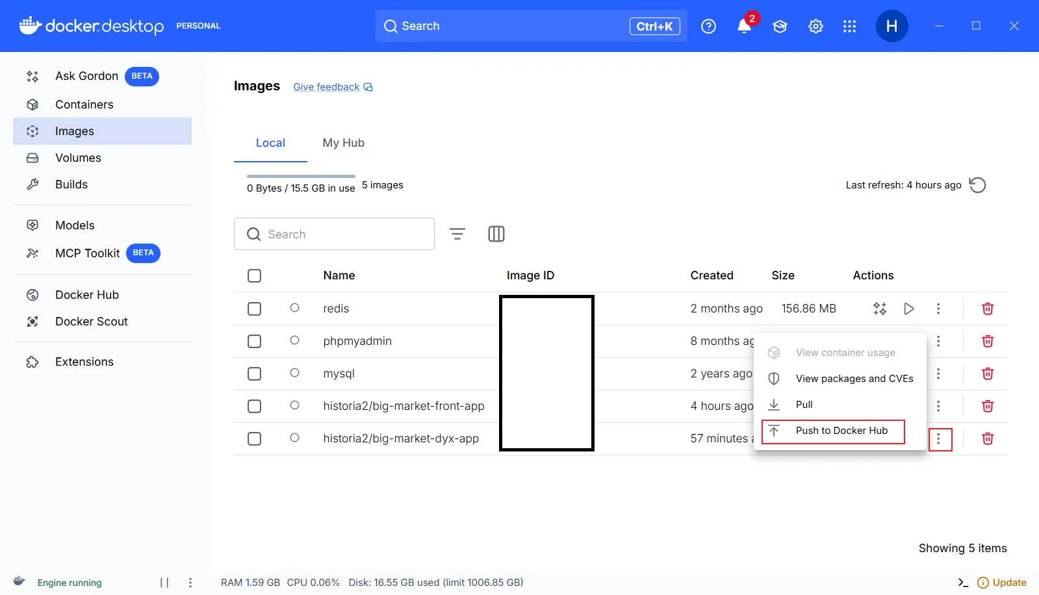Open the Learning Center graduation cap icon
Viewport: 1039px width, 595px height.
pos(780,27)
